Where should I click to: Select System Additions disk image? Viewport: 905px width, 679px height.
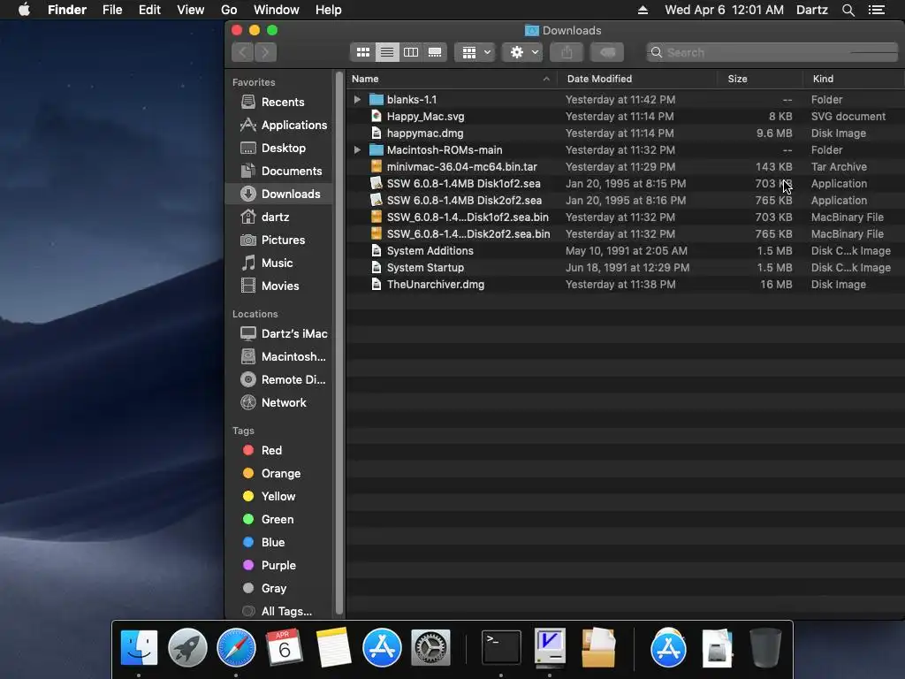(x=625, y=250)
